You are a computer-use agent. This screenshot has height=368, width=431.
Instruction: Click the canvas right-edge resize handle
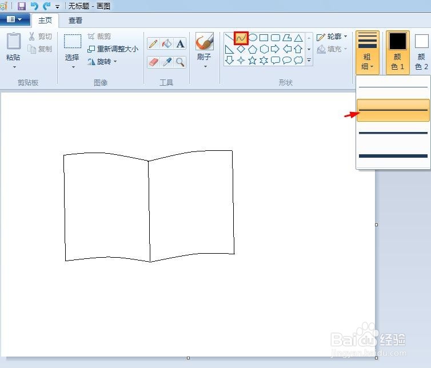(377, 225)
